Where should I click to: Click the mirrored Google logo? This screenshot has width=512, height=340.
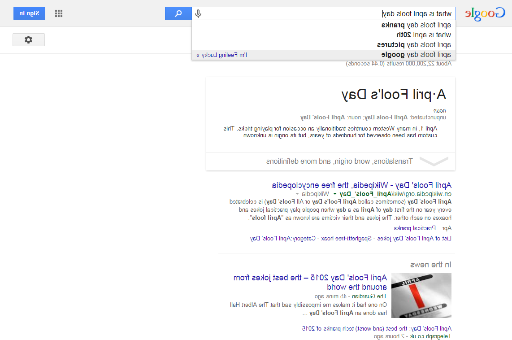coord(485,14)
